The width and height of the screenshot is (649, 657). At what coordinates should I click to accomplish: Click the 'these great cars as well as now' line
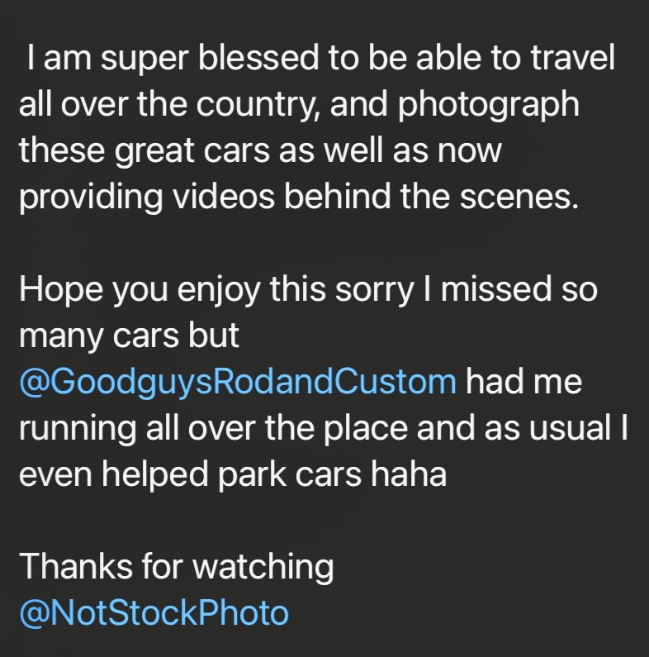pos(260,151)
